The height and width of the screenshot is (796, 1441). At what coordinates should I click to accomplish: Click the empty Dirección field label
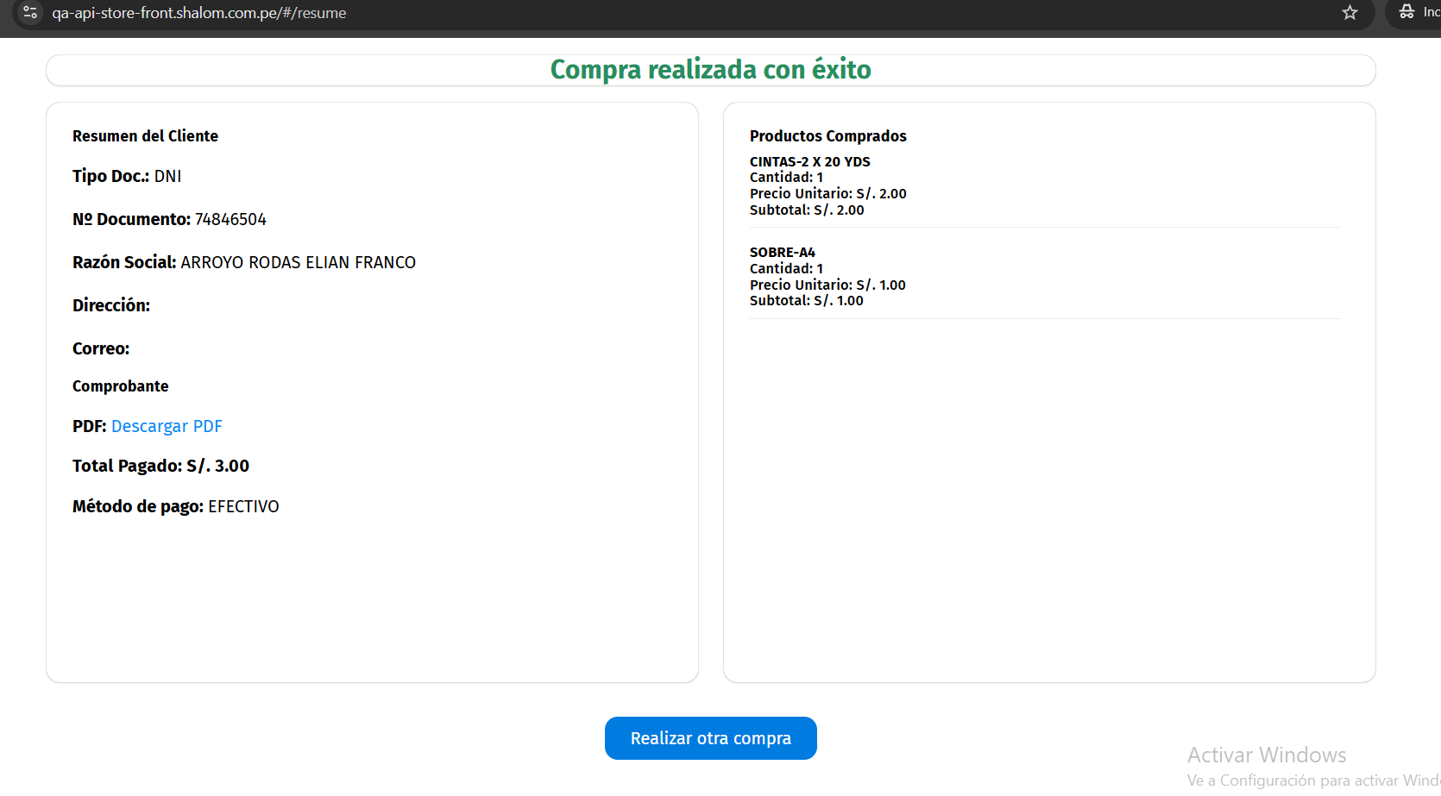[x=111, y=305]
